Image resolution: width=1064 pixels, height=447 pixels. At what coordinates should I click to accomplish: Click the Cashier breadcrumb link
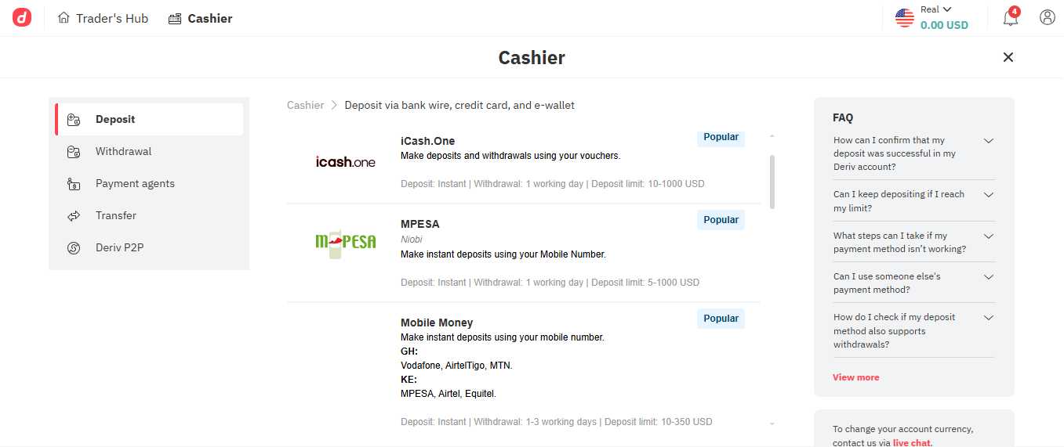[x=305, y=105]
